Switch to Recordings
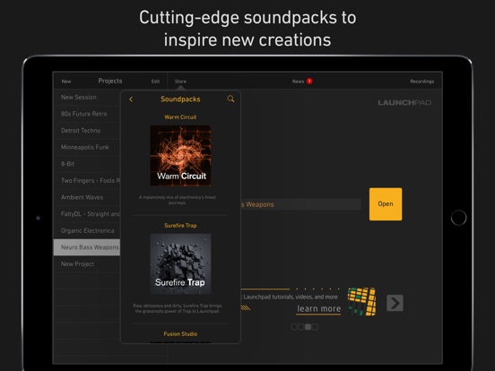 click(421, 82)
